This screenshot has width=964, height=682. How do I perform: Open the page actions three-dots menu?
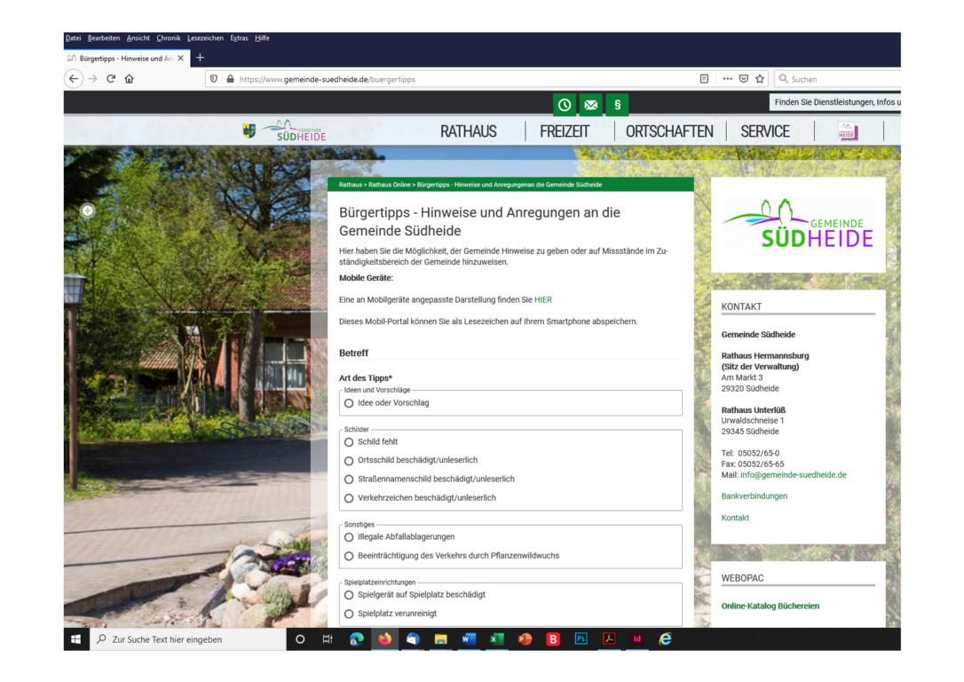(727, 79)
